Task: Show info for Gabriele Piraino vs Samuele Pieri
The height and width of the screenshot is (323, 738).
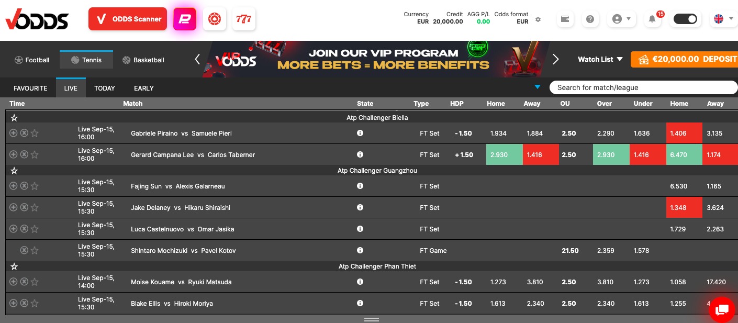Action: (x=360, y=133)
